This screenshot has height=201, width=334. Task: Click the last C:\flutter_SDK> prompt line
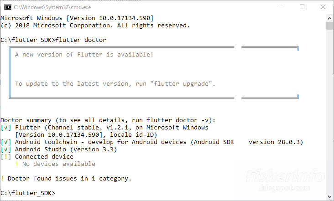[27, 193]
